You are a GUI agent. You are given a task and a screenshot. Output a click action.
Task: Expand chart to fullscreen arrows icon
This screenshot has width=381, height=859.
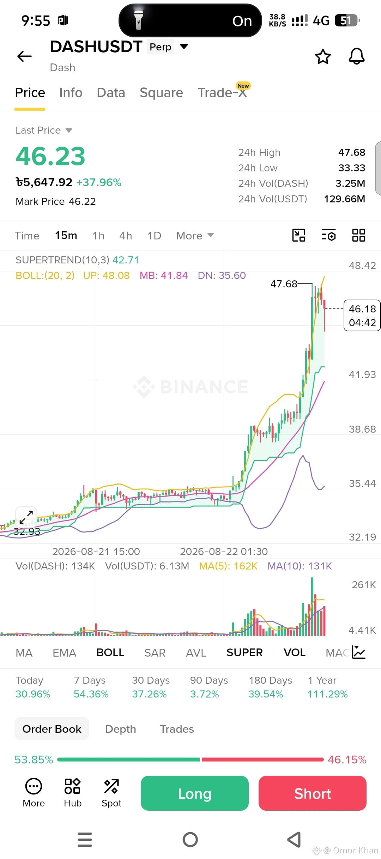coord(26,517)
